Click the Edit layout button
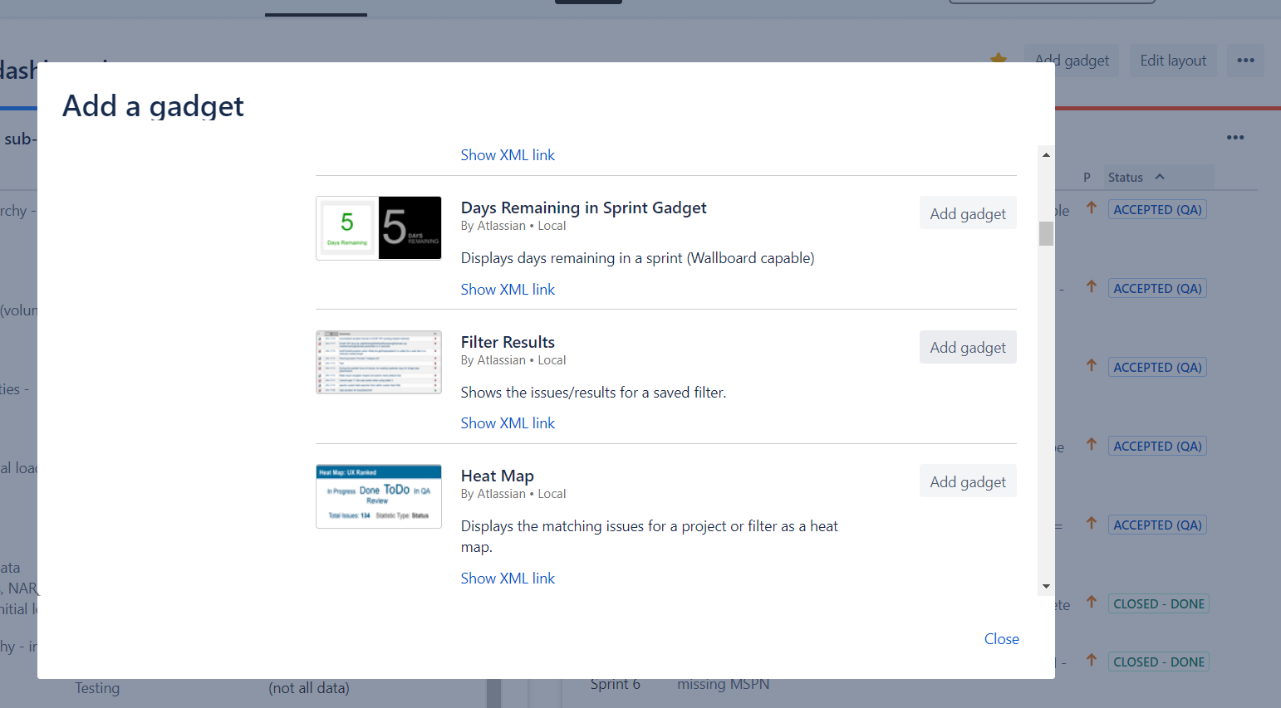Screen dimensions: 1281x708 pyautogui.click(x=1172, y=61)
